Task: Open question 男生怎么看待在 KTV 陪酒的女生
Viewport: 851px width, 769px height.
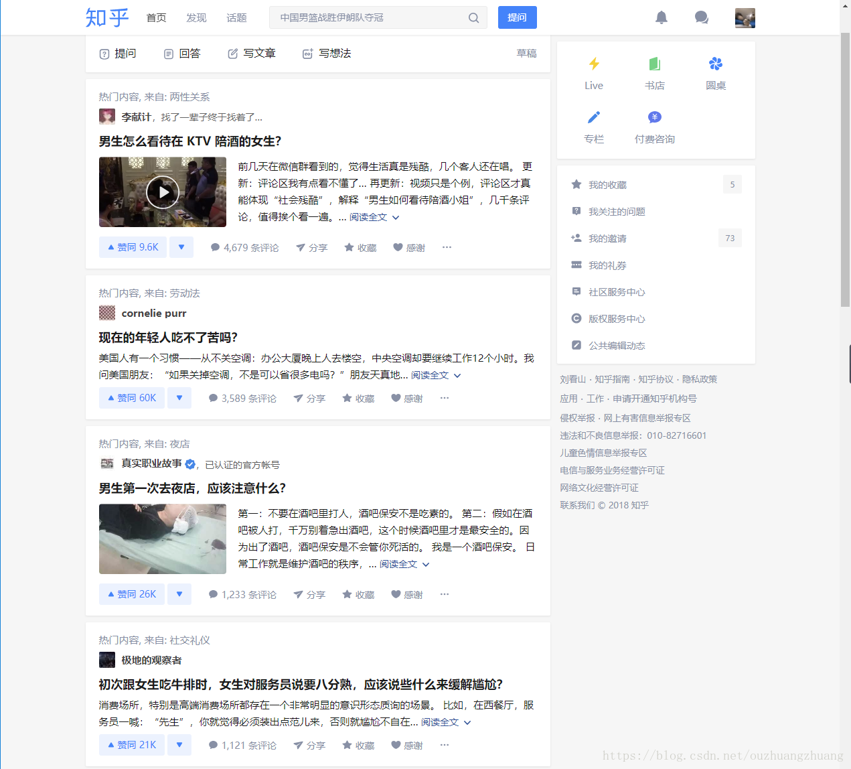Action: tap(190, 141)
